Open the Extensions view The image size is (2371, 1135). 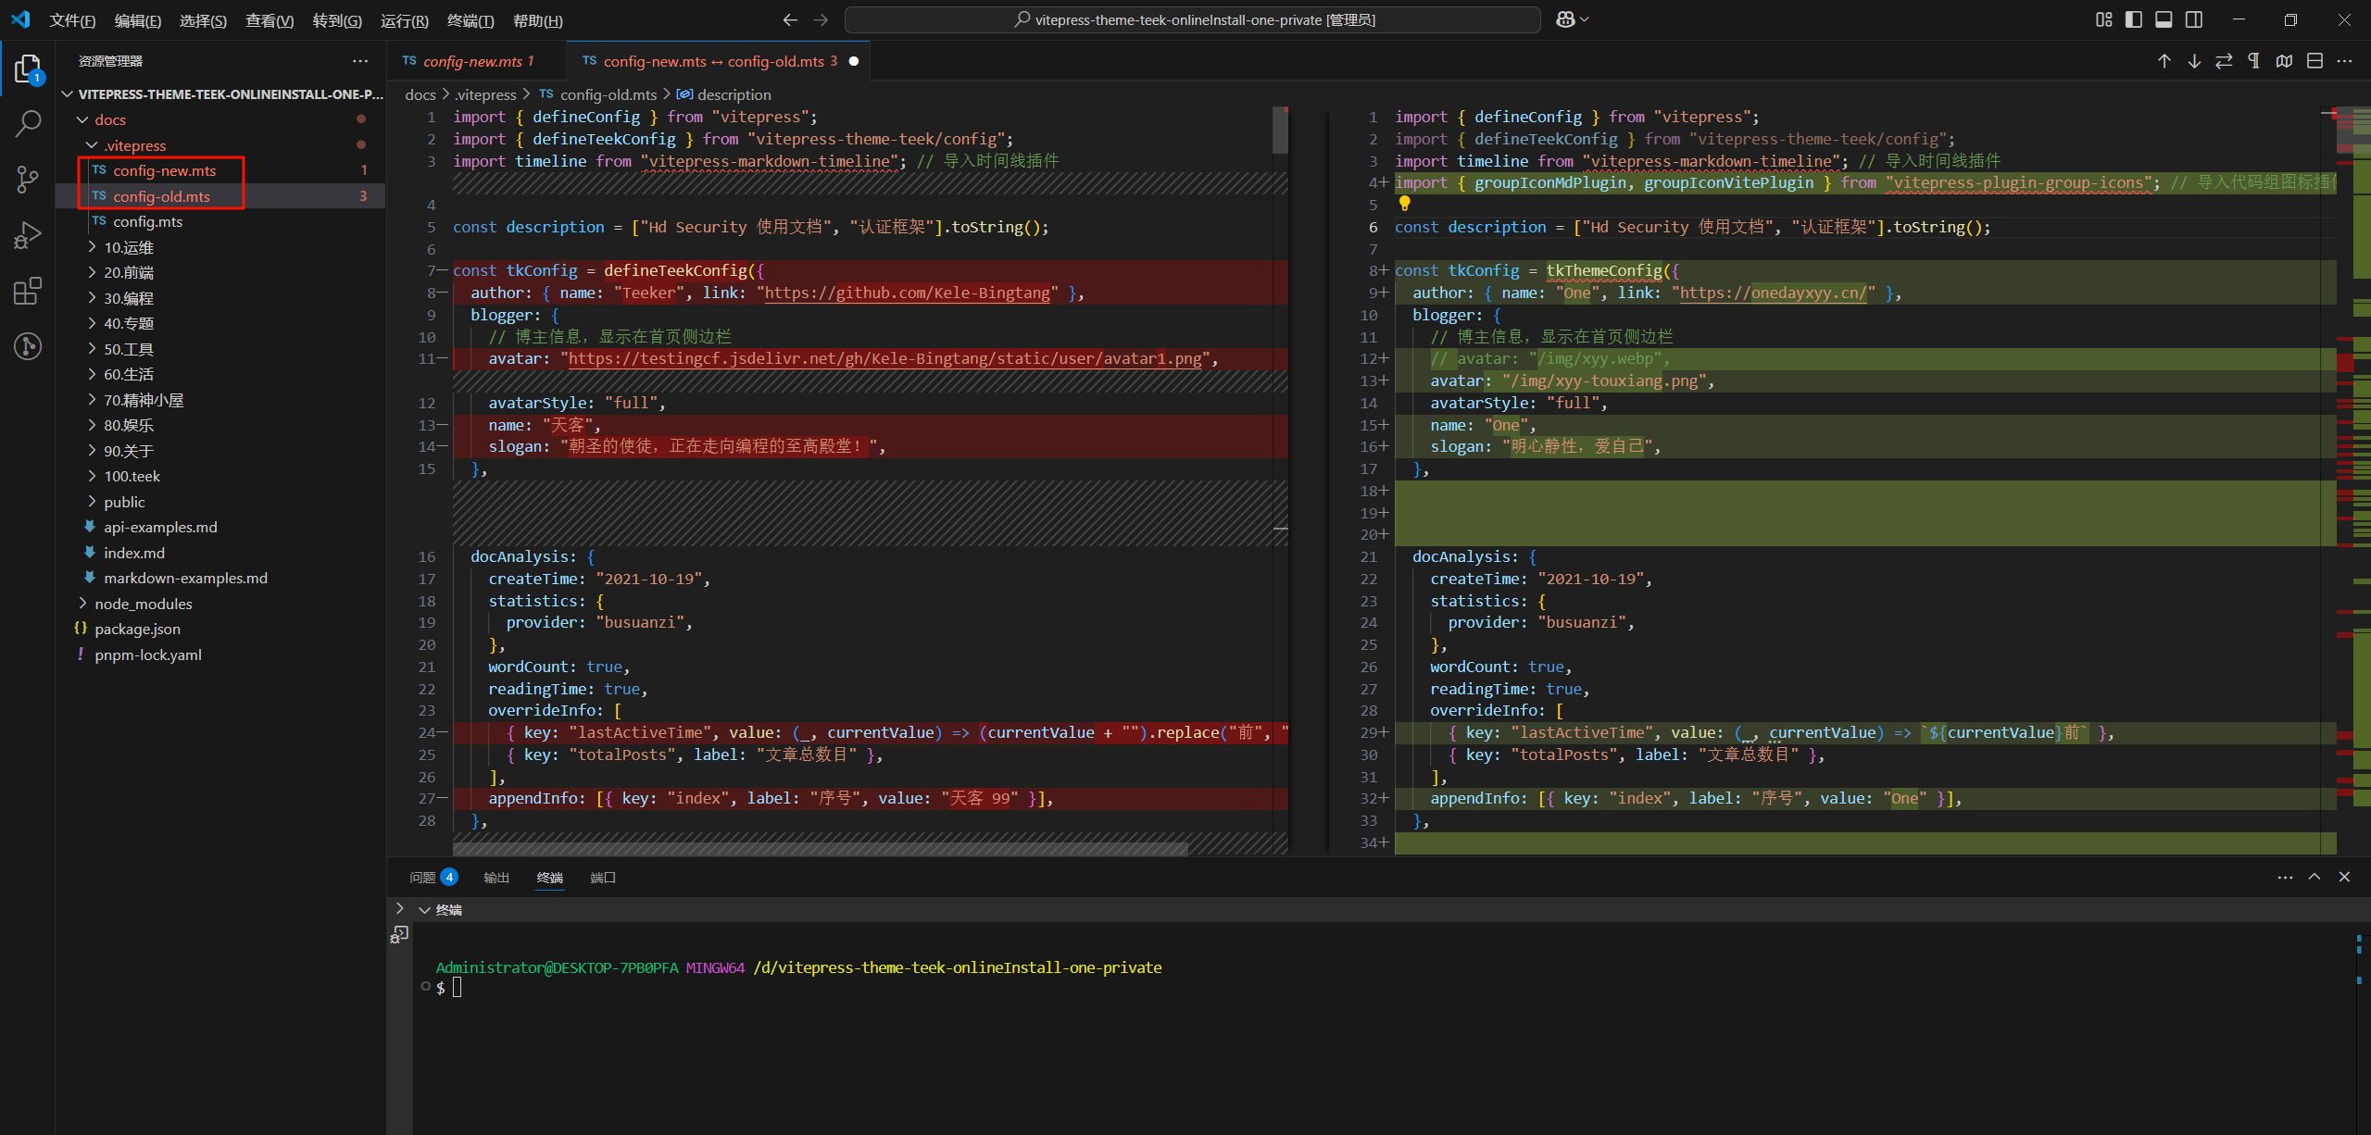click(x=28, y=291)
